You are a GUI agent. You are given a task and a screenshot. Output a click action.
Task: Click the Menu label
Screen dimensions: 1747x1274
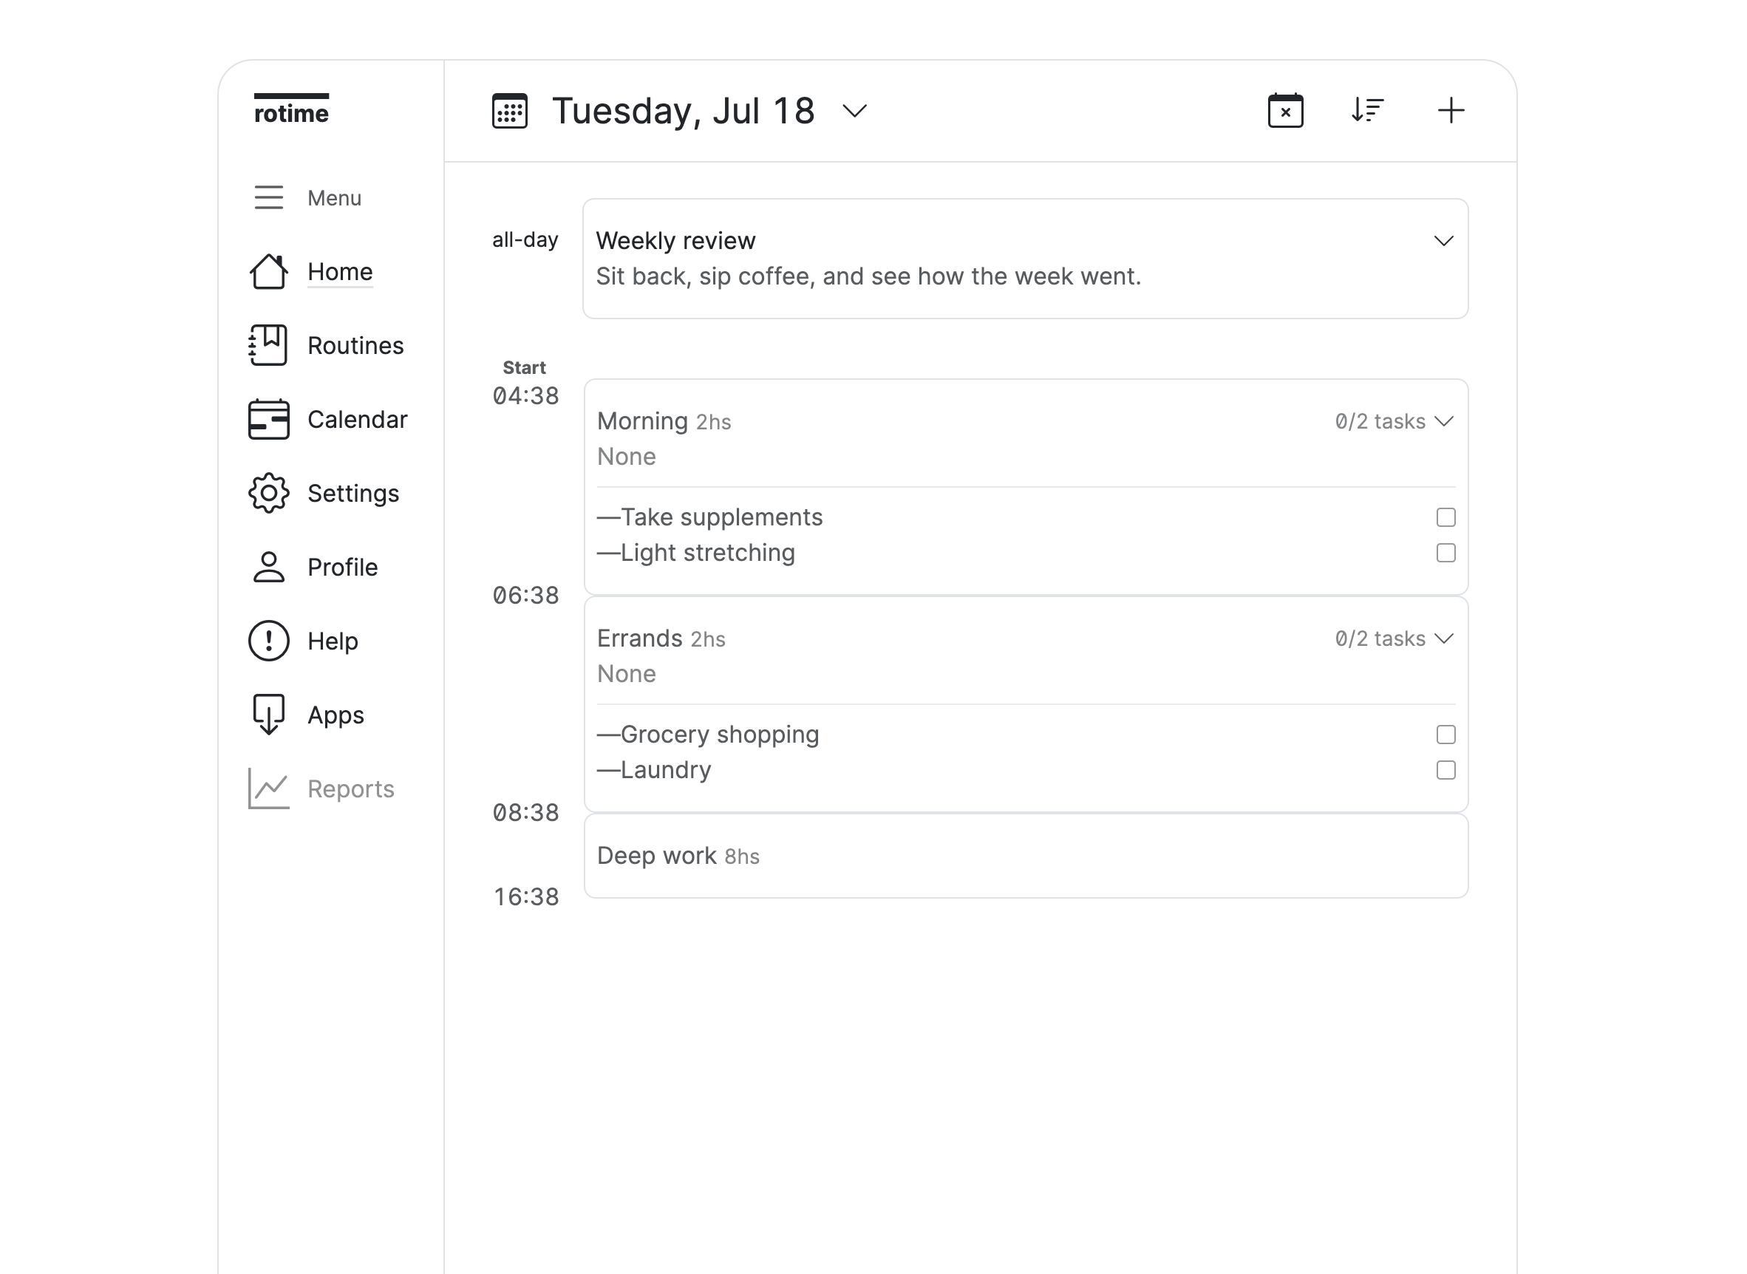point(334,197)
